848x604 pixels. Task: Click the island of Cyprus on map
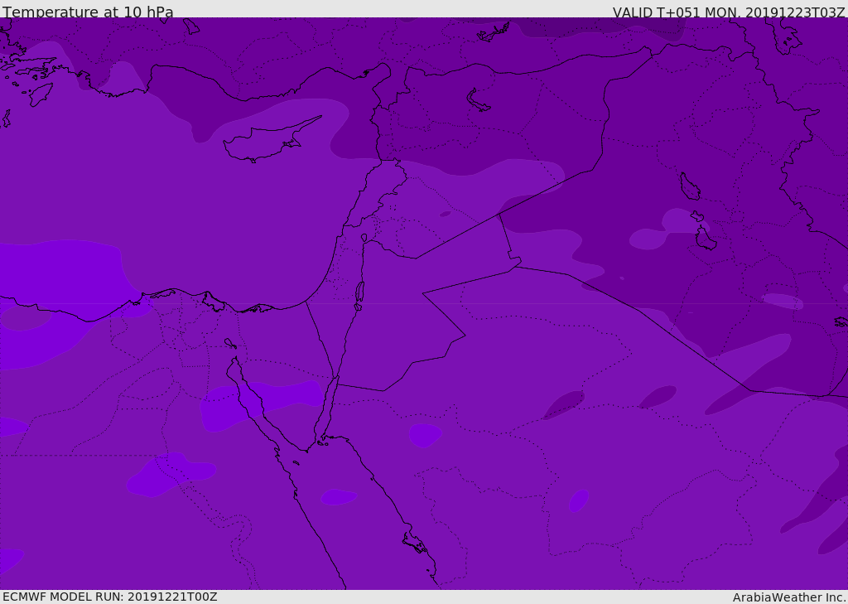click(x=271, y=140)
